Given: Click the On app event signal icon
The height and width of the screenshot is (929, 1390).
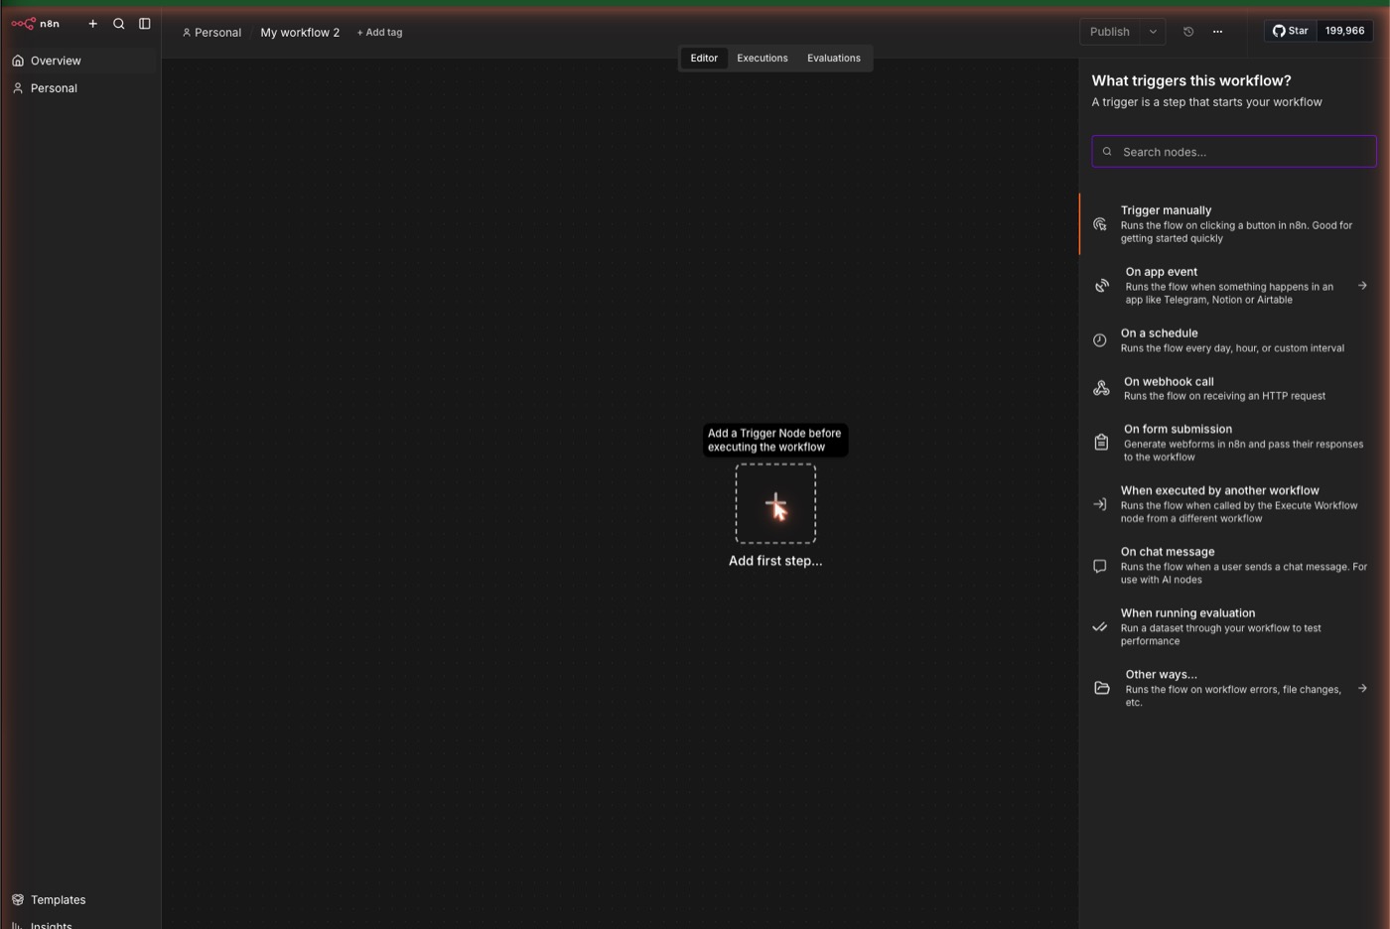Looking at the screenshot, I should click(1102, 286).
